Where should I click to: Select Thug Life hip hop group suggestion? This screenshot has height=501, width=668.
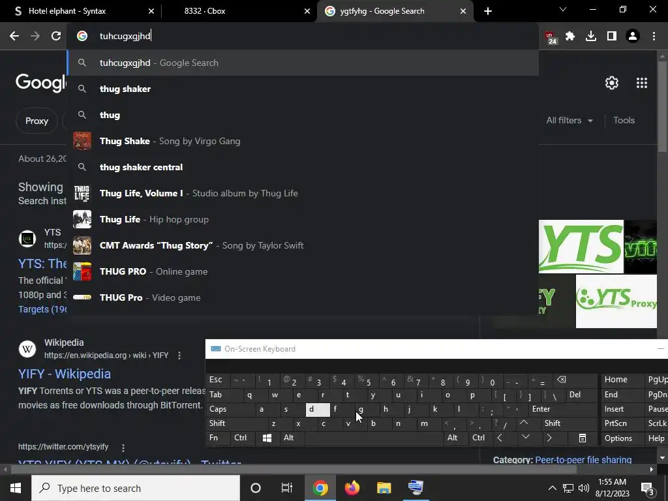(x=303, y=219)
